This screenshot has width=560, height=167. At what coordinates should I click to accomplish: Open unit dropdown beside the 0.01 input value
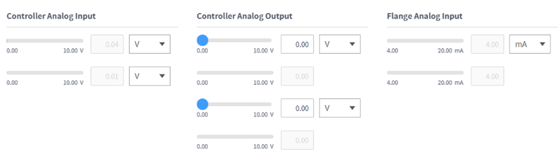click(x=149, y=76)
